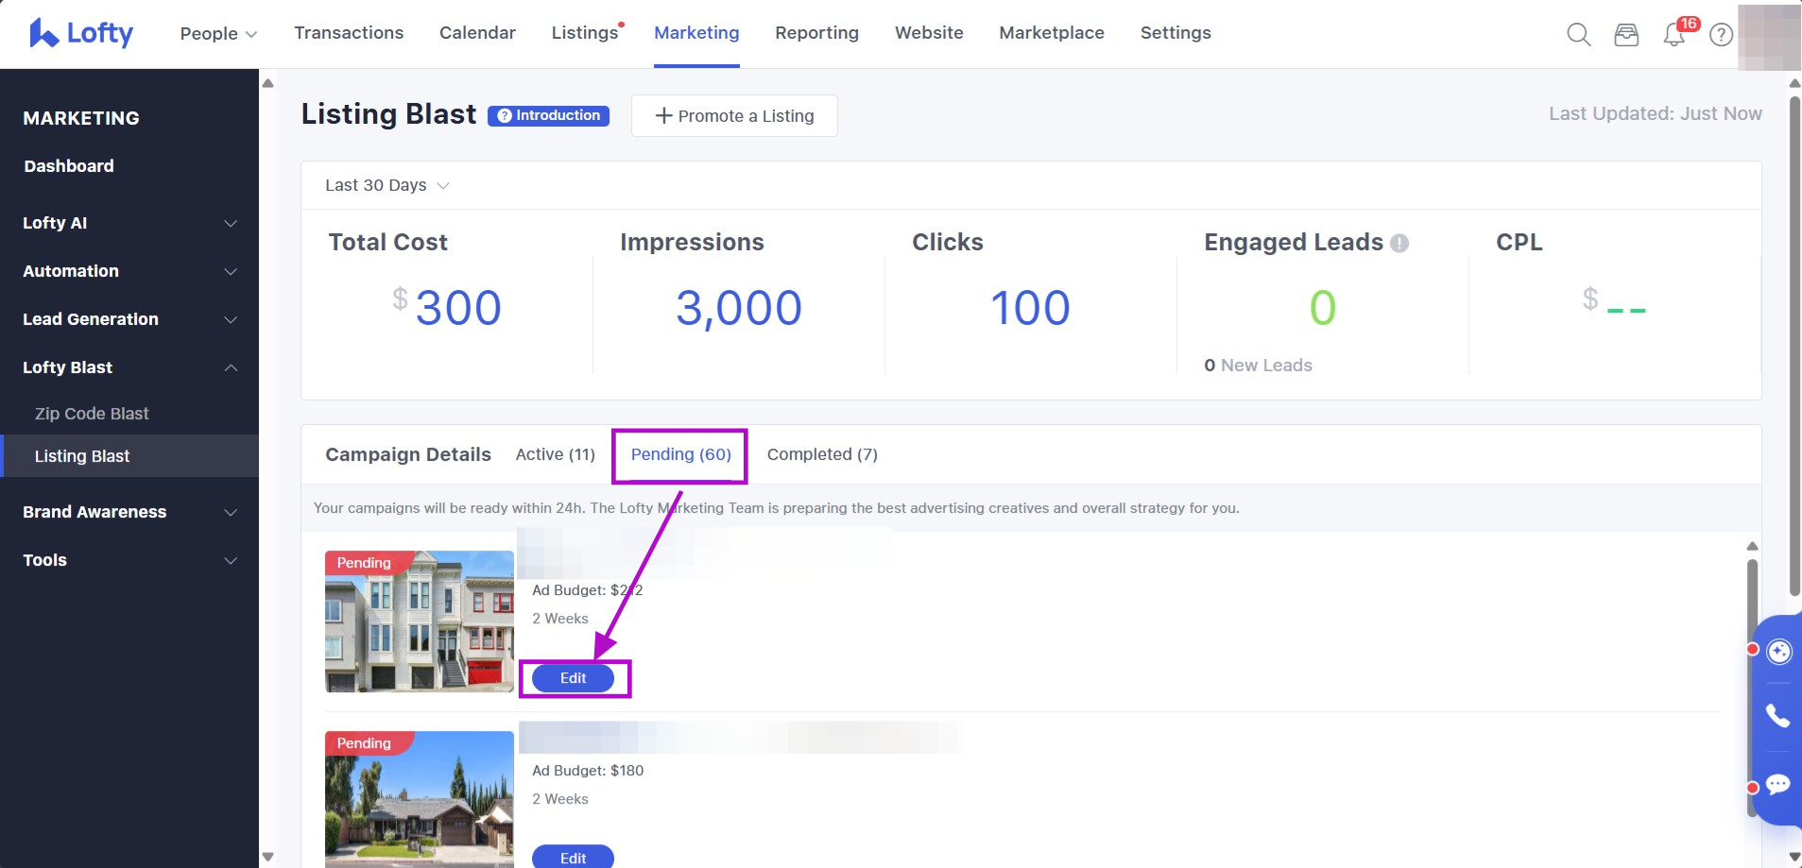Click the Lofty logo in header
The height and width of the screenshot is (868, 1802).
coord(81,33)
